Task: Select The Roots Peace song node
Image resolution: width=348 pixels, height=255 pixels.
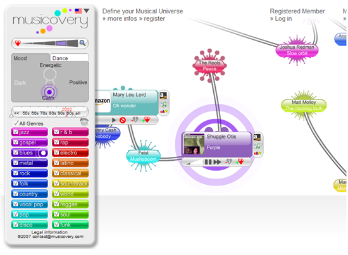Action: click(209, 66)
